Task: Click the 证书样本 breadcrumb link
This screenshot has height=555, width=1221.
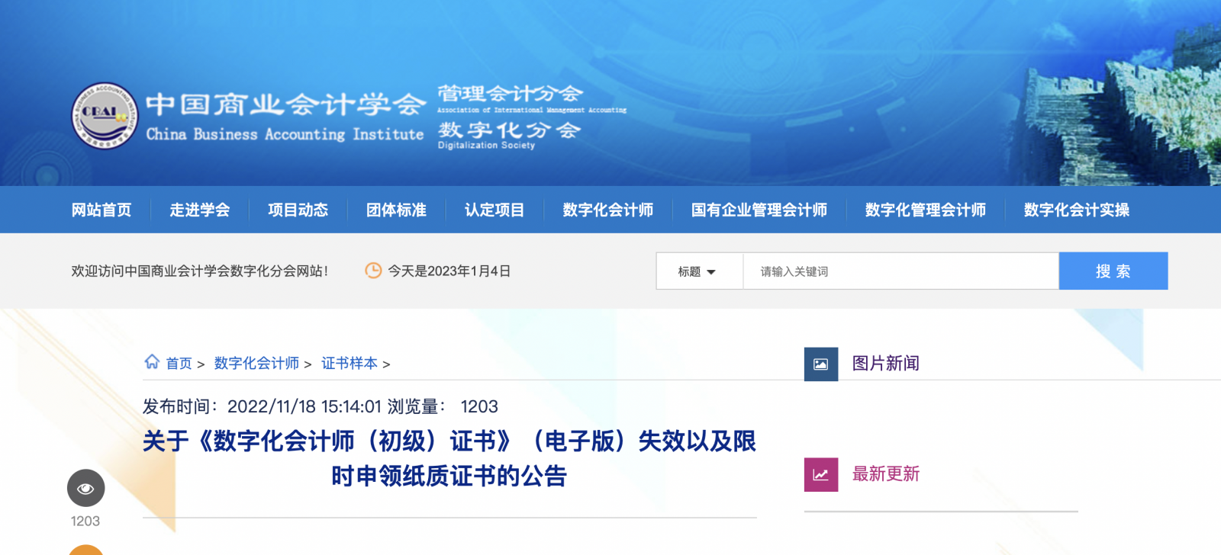Action: pyautogui.click(x=350, y=364)
